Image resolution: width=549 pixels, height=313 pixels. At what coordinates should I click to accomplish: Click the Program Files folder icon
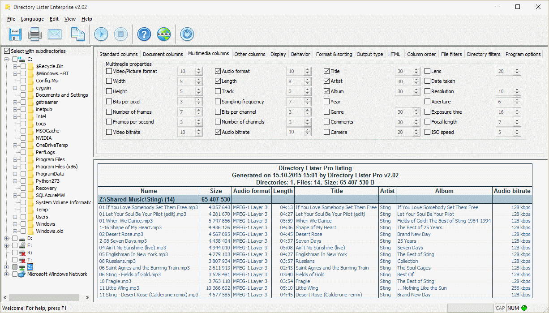click(30, 159)
